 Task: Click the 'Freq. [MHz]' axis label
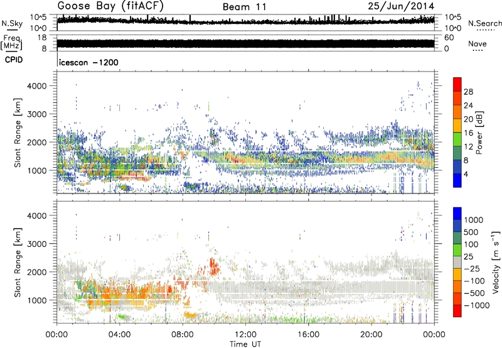pyautogui.click(x=12, y=43)
